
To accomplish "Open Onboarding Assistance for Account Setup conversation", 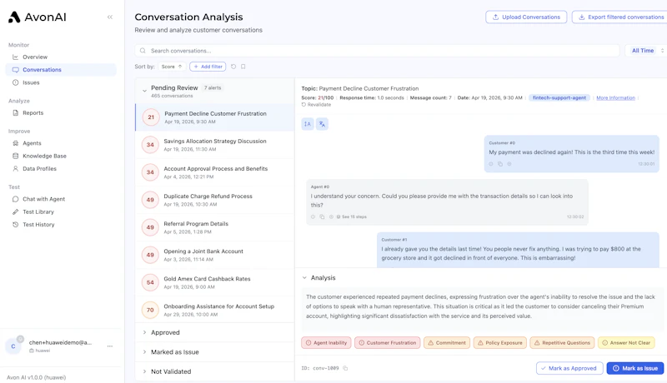I will point(215,311).
